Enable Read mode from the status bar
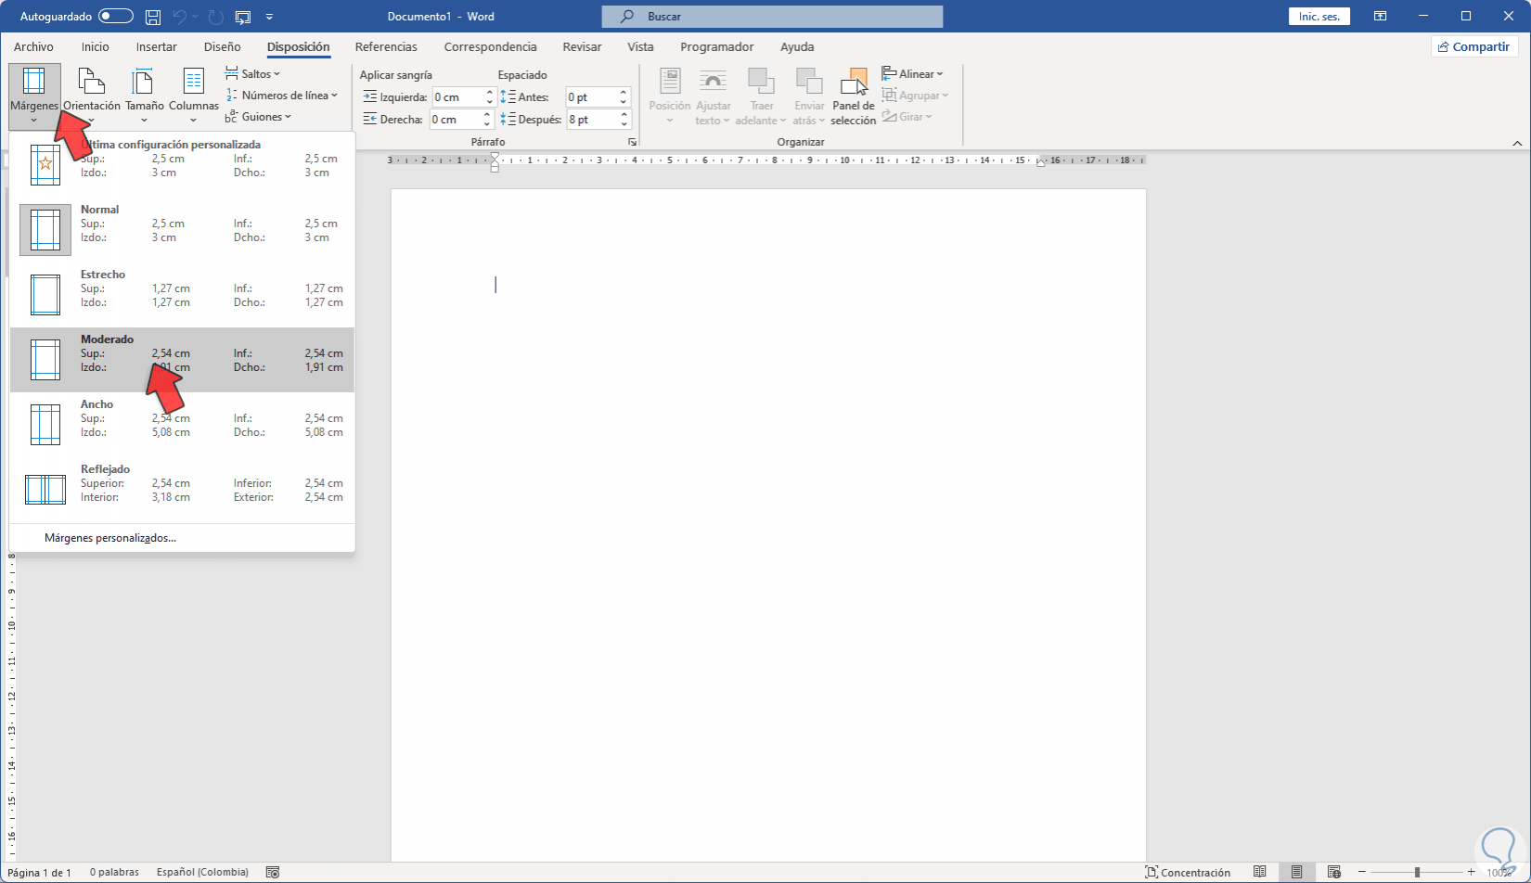 [x=1260, y=872]
